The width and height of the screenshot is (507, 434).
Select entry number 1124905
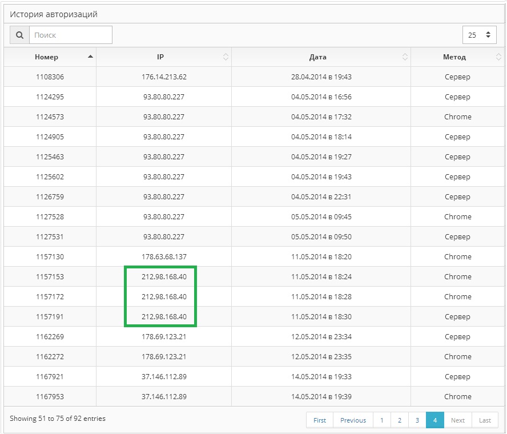click(50, 137)
